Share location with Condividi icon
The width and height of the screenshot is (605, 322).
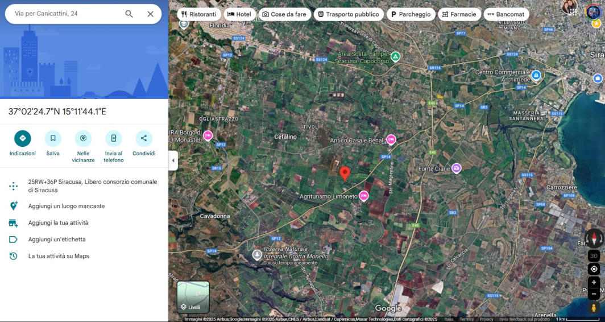pyautogui.click(x=144, y=139)
